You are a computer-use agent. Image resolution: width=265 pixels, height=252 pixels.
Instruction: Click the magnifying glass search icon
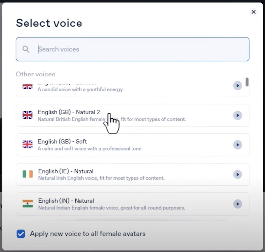click(x=26, y=49)
